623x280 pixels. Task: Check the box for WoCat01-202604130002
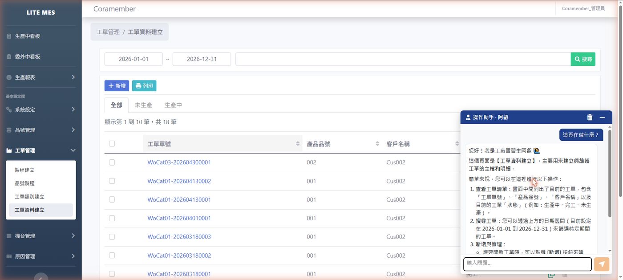tap(112, 181)
